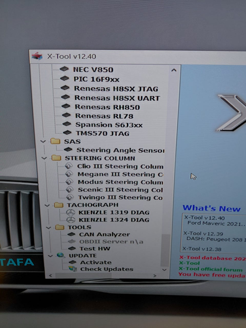The width and height of the screenshot is (246, 328).
Task: Click horizontal scrollbar right arrow
Action: [x=155, y=276]
